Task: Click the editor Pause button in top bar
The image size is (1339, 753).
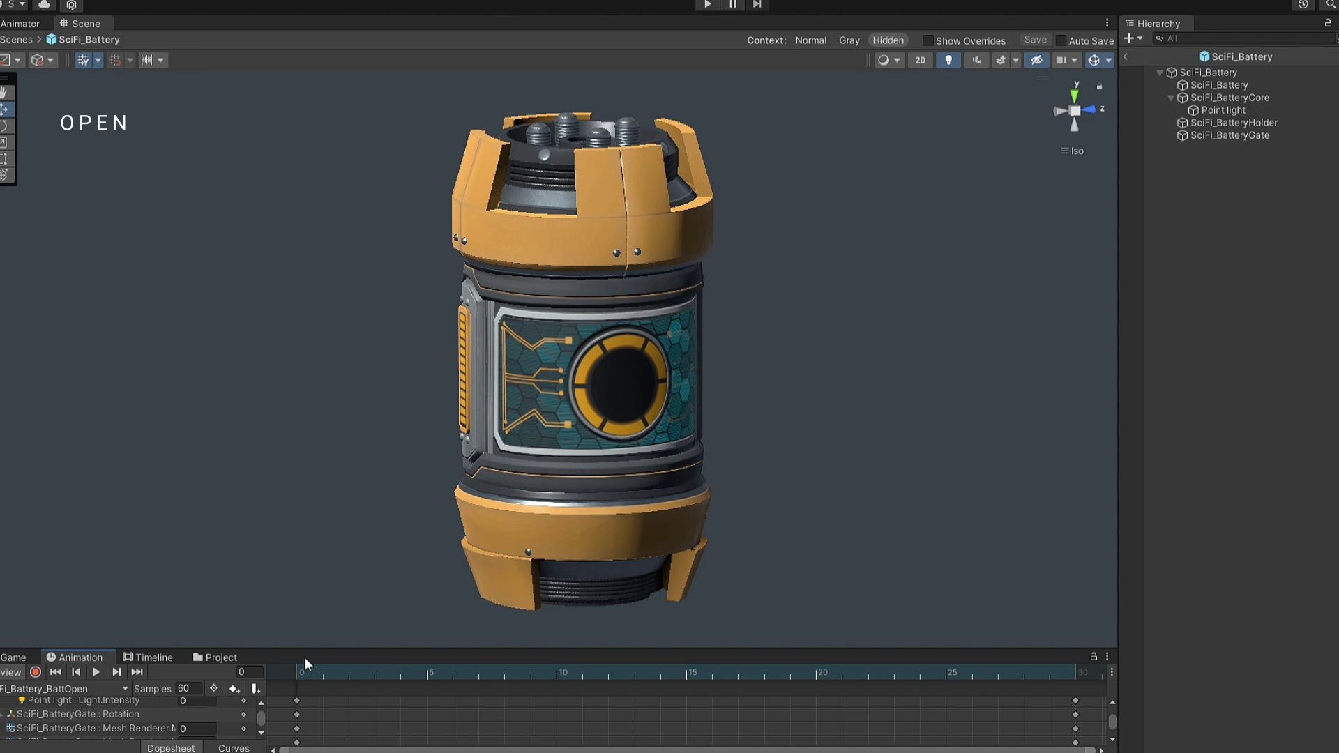Action: click(x=732, y=5)
